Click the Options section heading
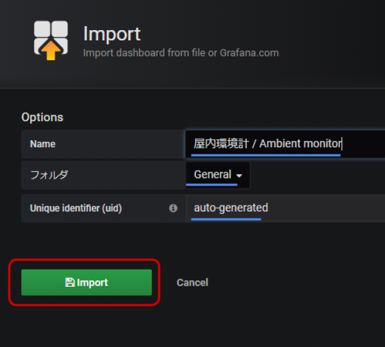This screenshot has width=385, height=347. point(42,117)
